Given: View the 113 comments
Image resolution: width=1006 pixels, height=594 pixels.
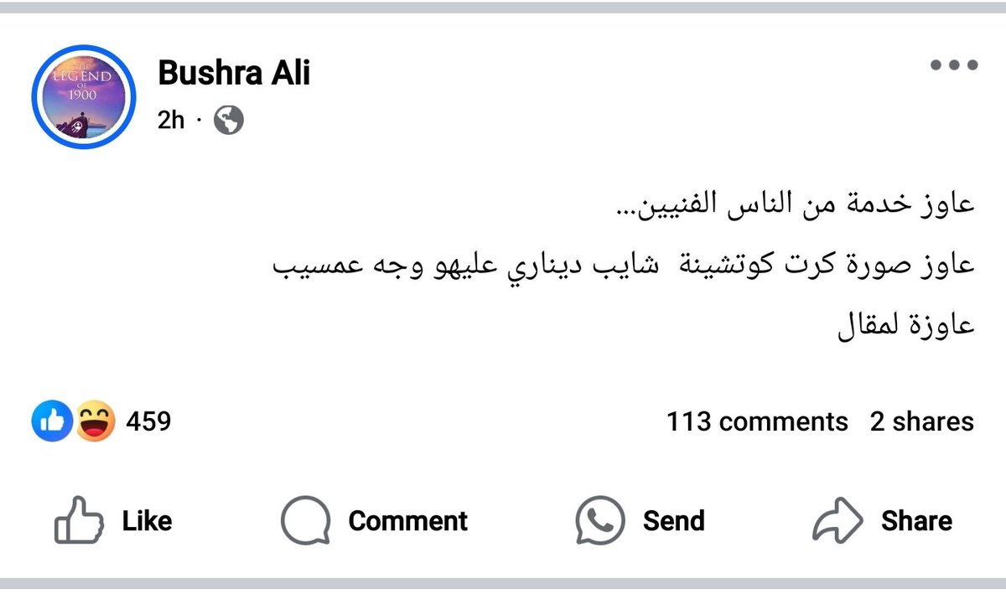Looking at the screenshot, I should (757, 421).
